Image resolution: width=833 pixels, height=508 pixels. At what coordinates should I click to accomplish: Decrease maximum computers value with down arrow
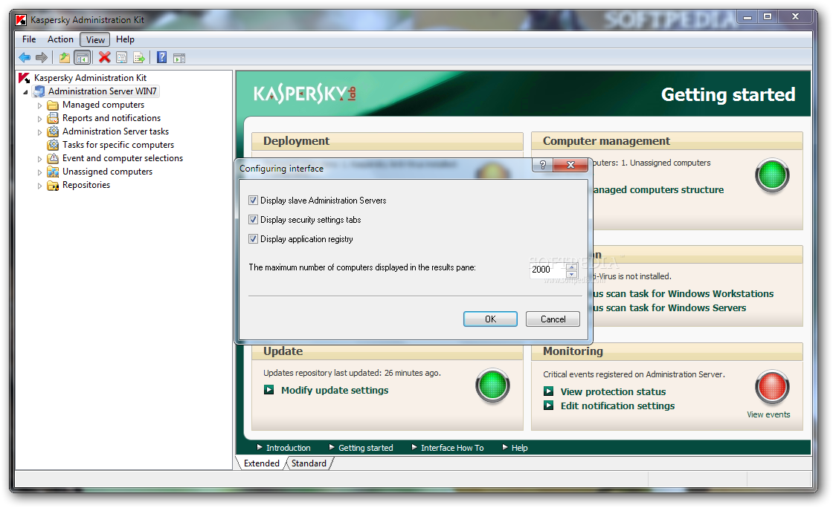[572, 274]
